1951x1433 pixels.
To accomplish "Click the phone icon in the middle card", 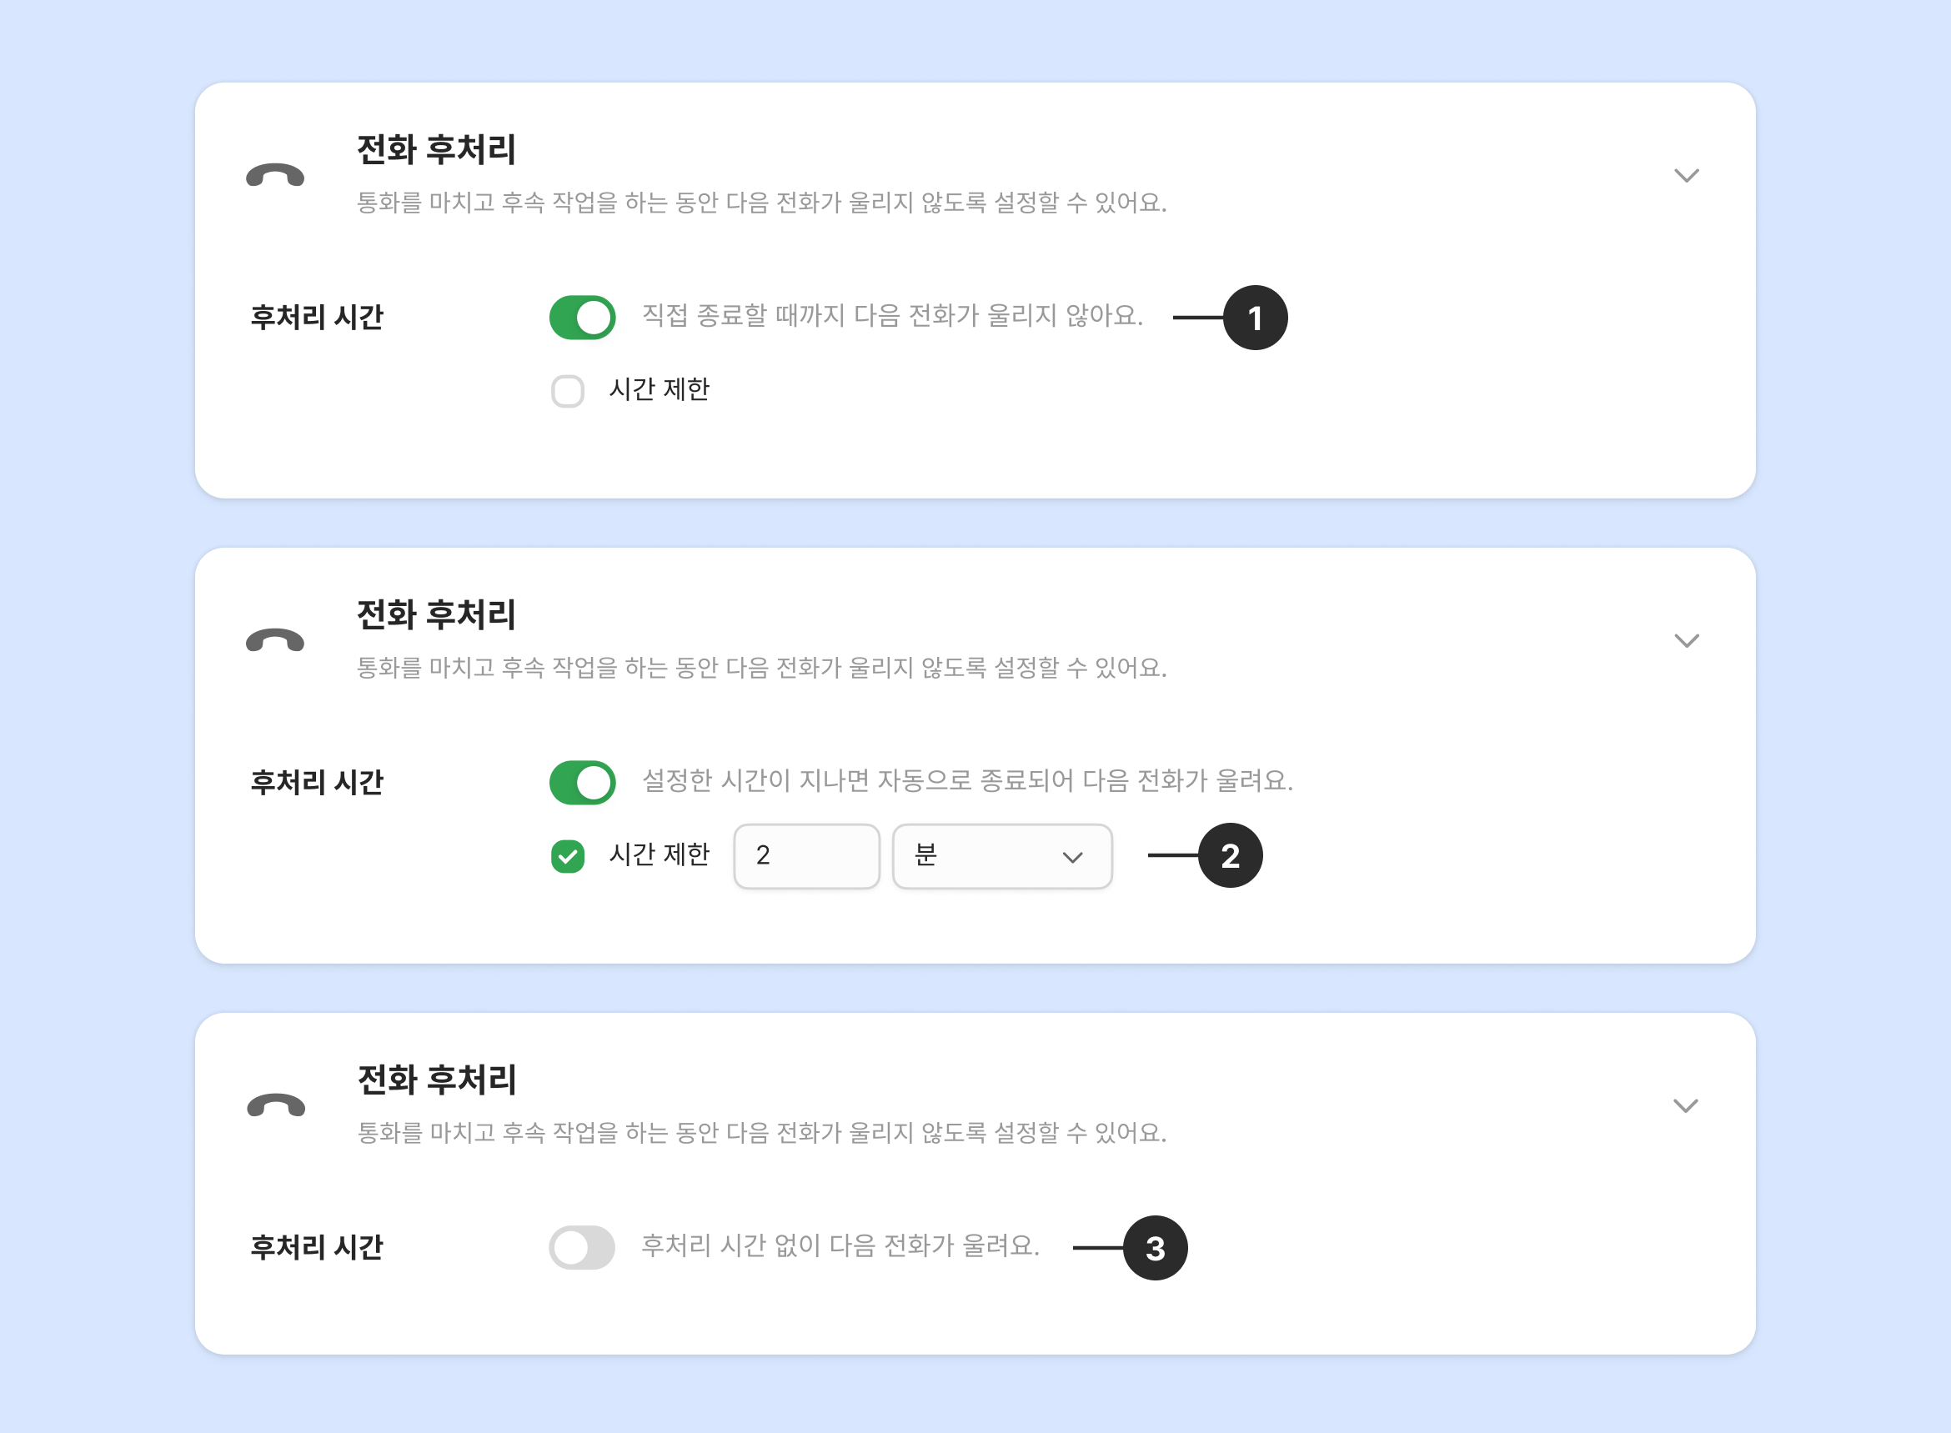I will point(275,640).
